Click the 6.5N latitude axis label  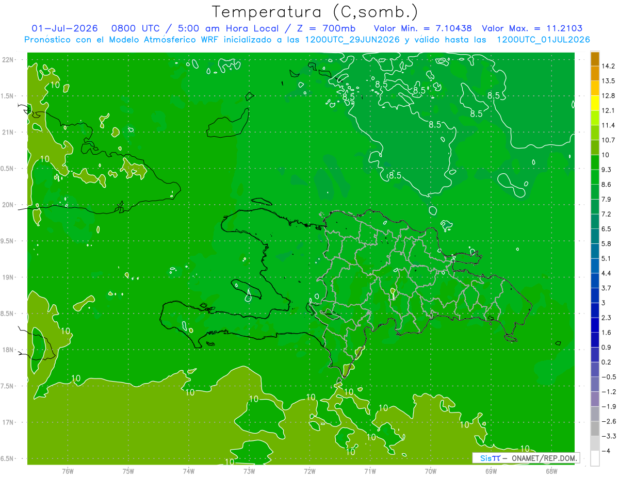click(8, 459)
